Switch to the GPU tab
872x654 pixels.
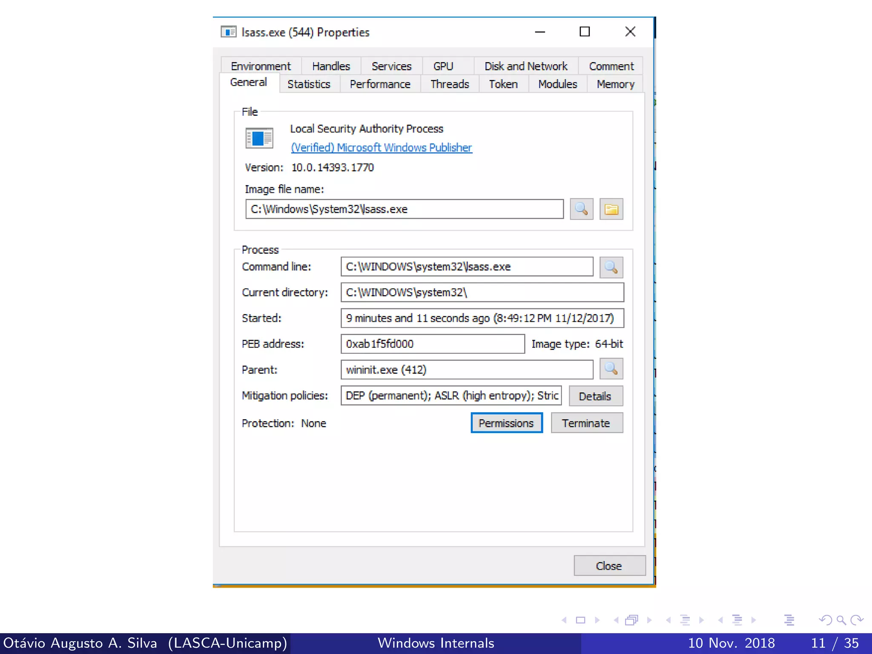pyautogui.click(x=443, y=66)
